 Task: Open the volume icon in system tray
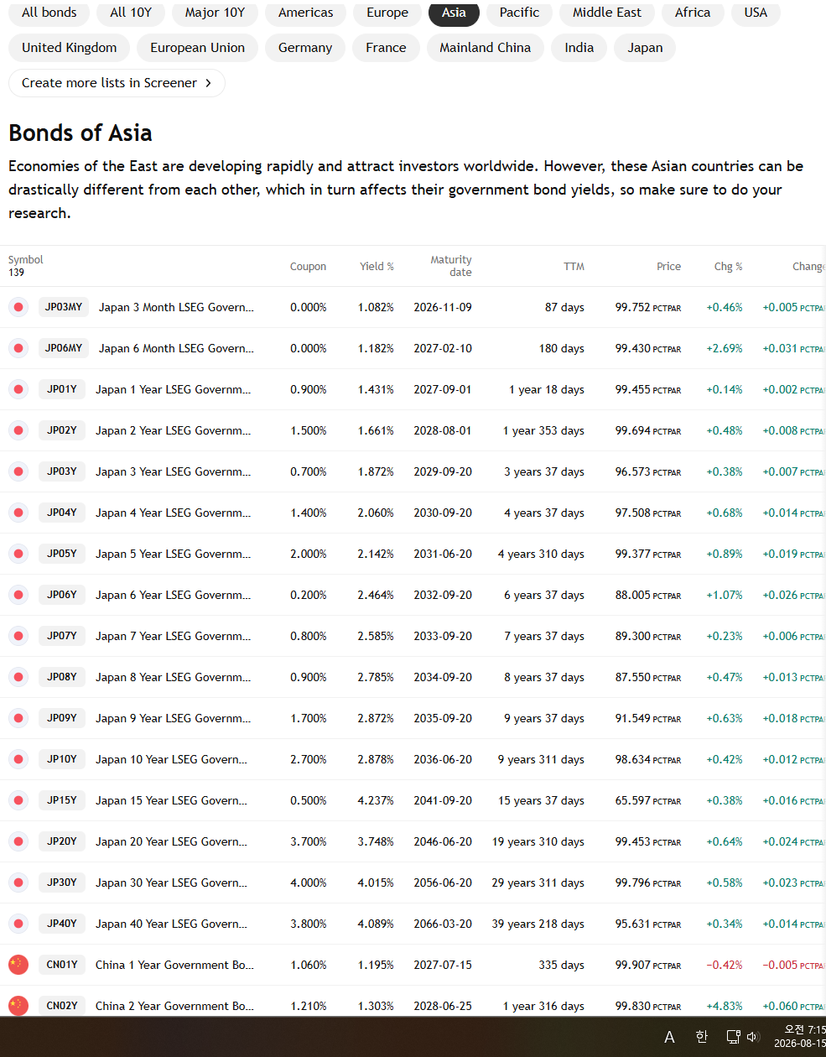pos(753,1037)
